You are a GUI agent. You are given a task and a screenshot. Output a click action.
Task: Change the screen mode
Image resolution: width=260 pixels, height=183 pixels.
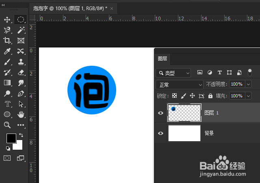click(21, 158)
